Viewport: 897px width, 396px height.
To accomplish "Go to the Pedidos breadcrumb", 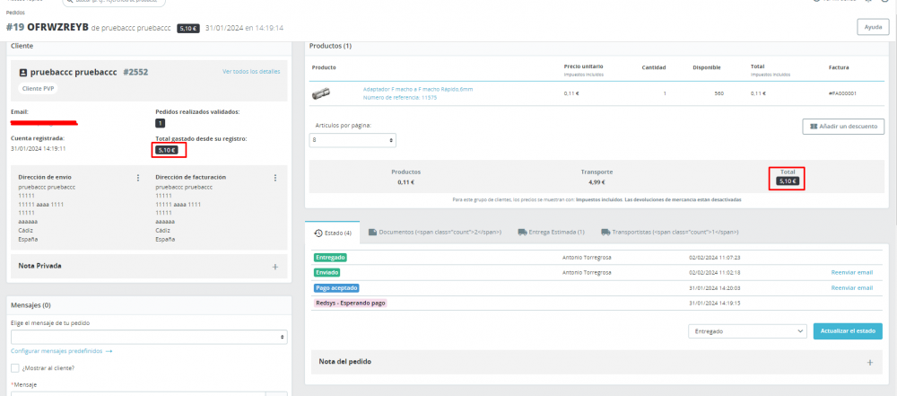I will [15, 12].
